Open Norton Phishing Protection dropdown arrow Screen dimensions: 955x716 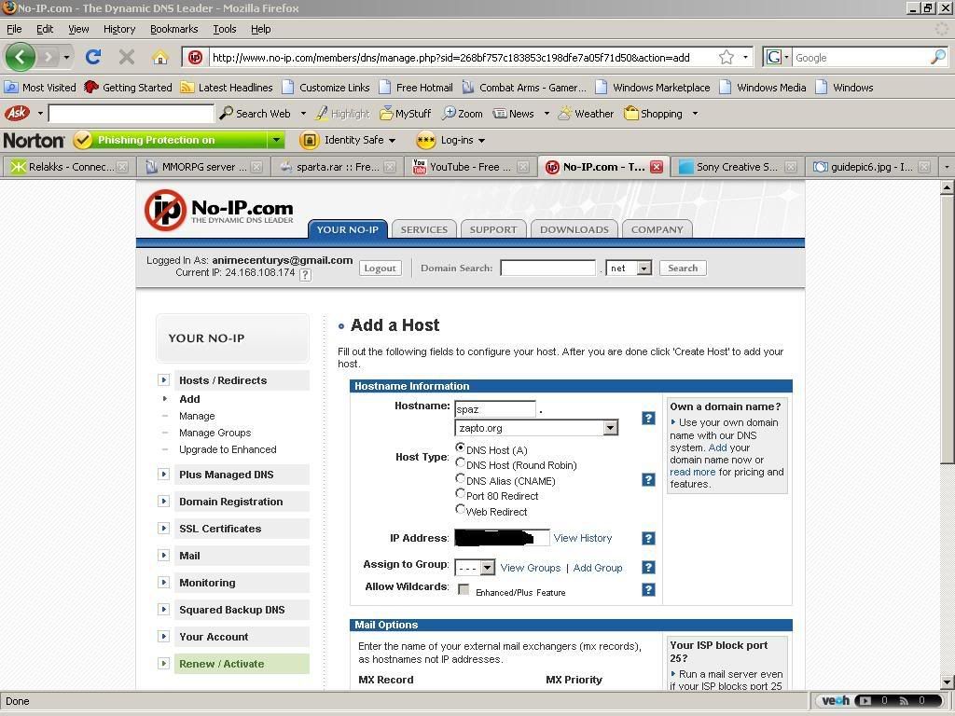click(x=276, y=140)
